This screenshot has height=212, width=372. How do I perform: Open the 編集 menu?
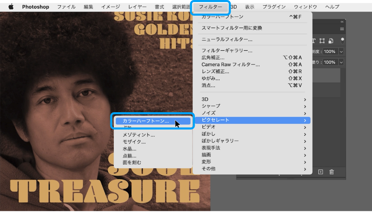click(88, 7)
